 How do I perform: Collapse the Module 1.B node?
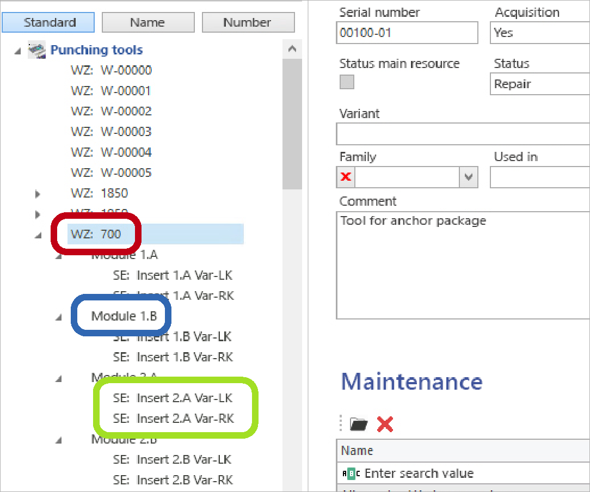pyautogui.click(x=59, y=317)
